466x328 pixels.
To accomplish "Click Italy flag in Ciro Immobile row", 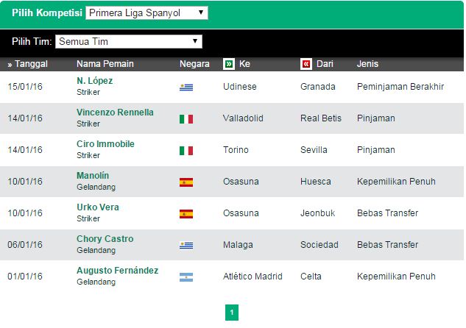I will coord(186,151).
